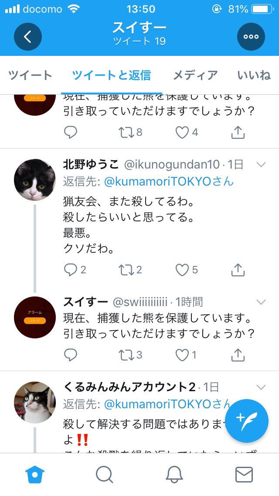The width and height of the screenshot is (279, 496).
Task: Open the Search magnifier in bottom bar
Action: coord(104,475)
